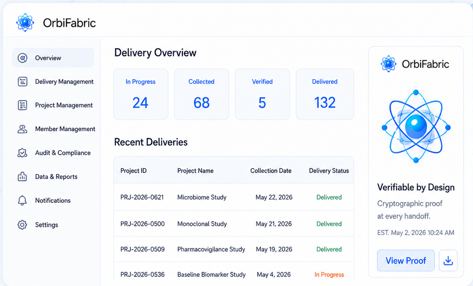Viewport: 473px width, 286px height.
Task: Sort by Project ID column header
Action: point(133,171)
